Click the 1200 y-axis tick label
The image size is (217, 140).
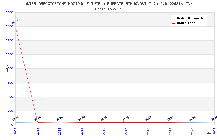[9, 40]
